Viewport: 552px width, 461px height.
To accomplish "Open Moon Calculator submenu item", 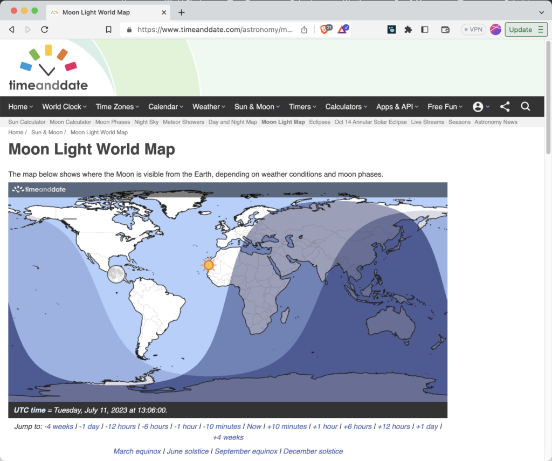I will 71,122.
